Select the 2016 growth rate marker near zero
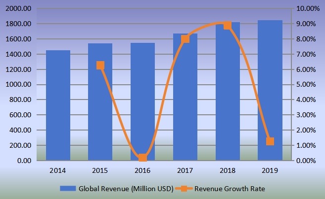 tap(142, 158)
